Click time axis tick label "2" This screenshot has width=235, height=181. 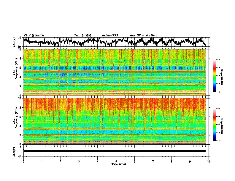coord(61,161)
